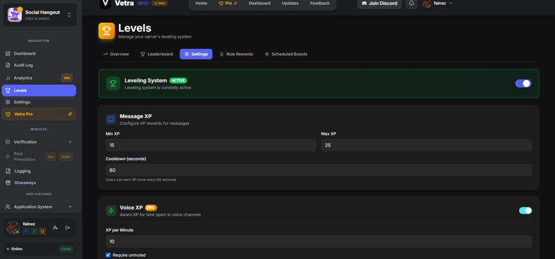
Task: Turn off the Voice XP toggle
Action: pyautogui.click(x=525, y=210)
